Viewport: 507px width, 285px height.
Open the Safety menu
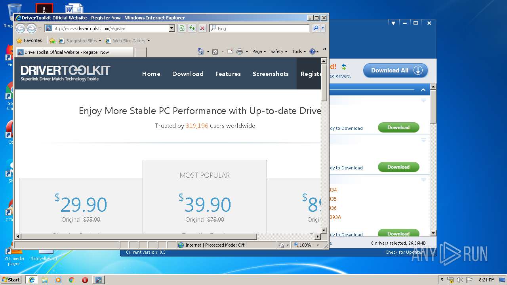pos(279,51)
